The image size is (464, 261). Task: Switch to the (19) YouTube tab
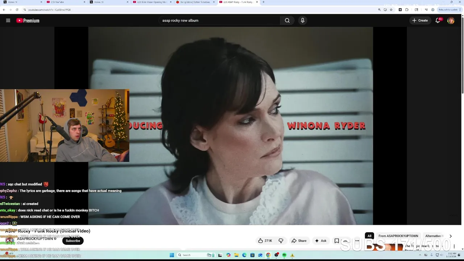pyautogui.click(x=65, y=2)
